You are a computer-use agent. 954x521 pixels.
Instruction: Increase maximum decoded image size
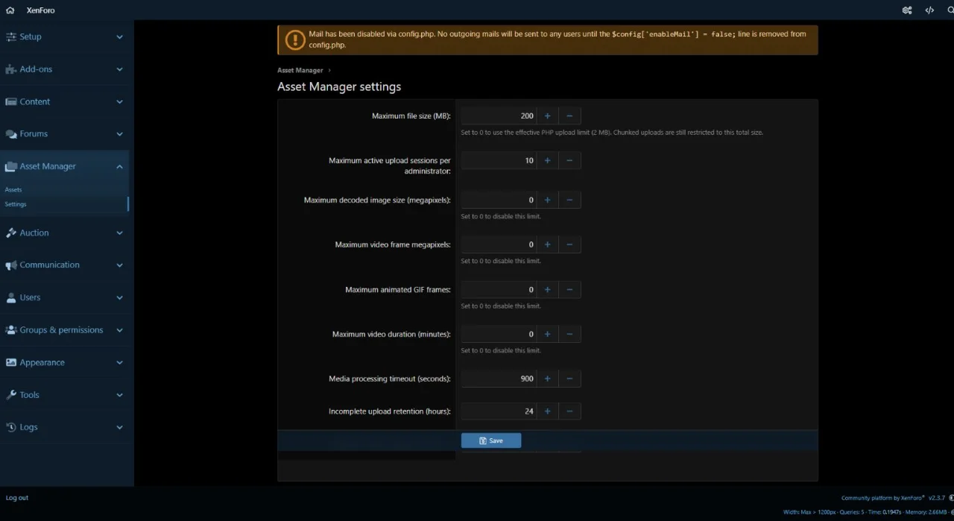(x=547, y=200)
